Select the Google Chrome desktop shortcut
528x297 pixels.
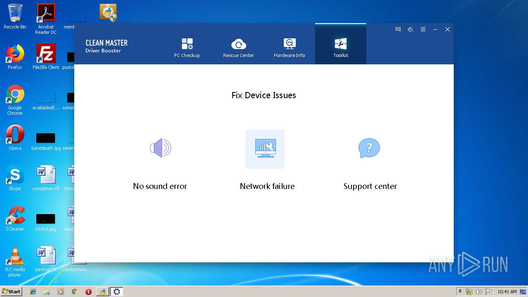[15, 100]
